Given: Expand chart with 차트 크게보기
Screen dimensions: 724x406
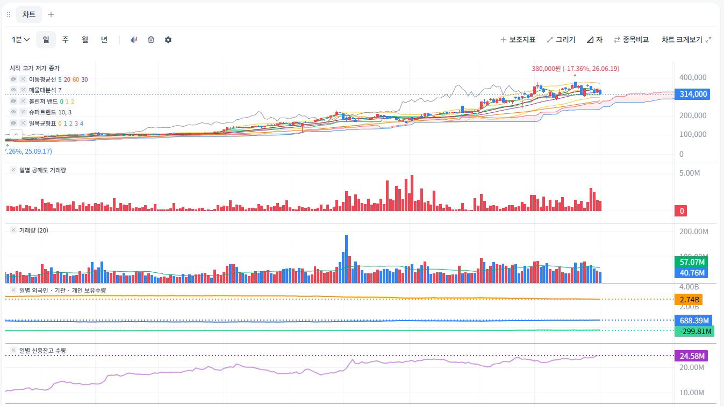Looking at the screenshot, I should tap(686, 40).
